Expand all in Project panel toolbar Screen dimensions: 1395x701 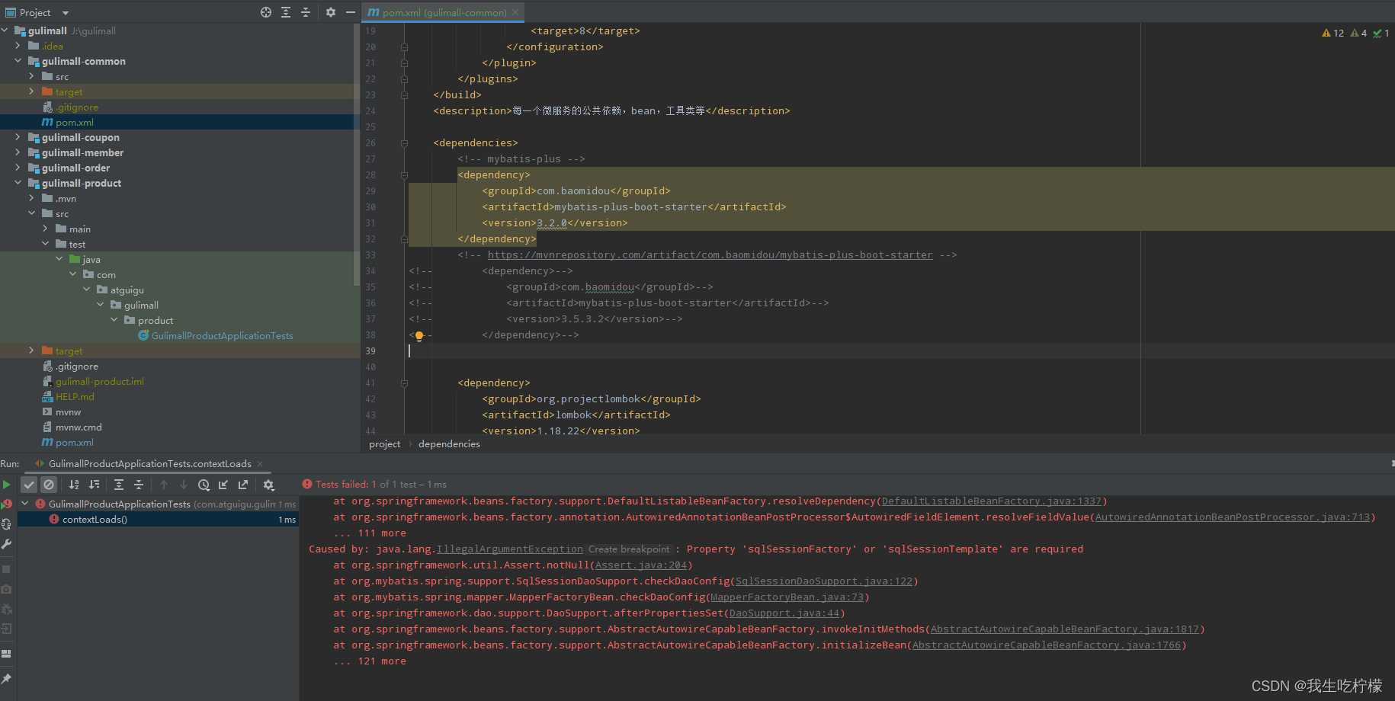(x=286, y=12)
